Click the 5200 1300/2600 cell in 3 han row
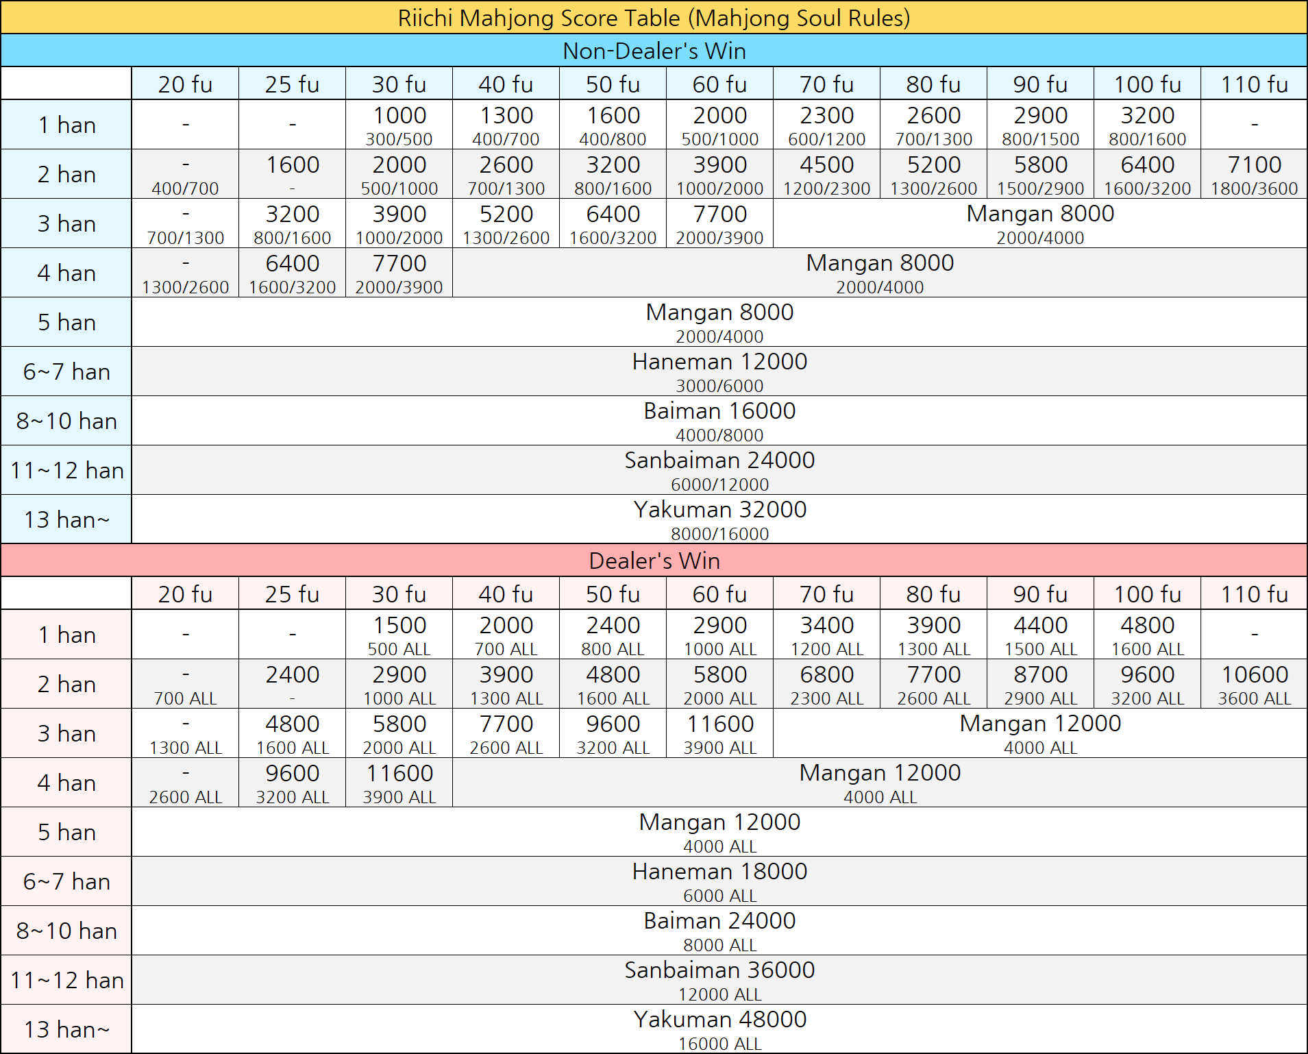 (x=506, y=223)
